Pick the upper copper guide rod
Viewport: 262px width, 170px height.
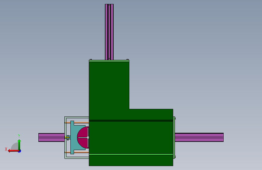[x=81, y=123]
